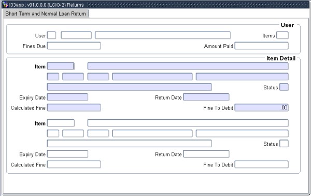Focus the small User code field

(51, 35)
